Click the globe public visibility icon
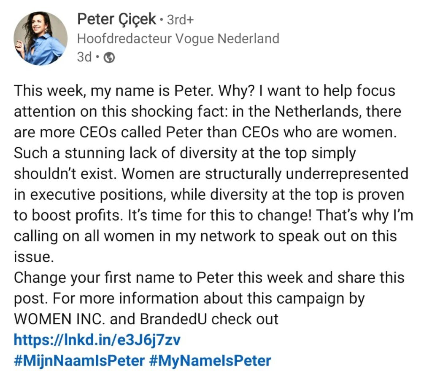Screen dimensions: 432x377 point(109,58)
